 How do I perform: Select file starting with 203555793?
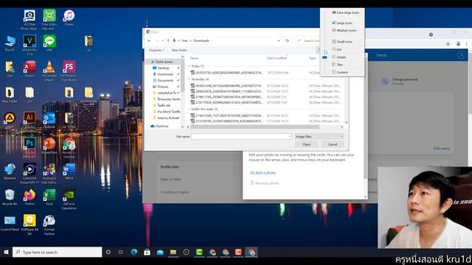226,73
